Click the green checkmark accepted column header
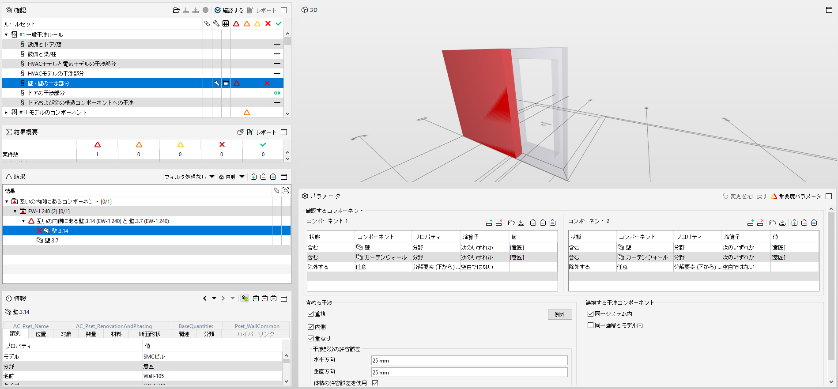838x389 pixels. point(279,23)
